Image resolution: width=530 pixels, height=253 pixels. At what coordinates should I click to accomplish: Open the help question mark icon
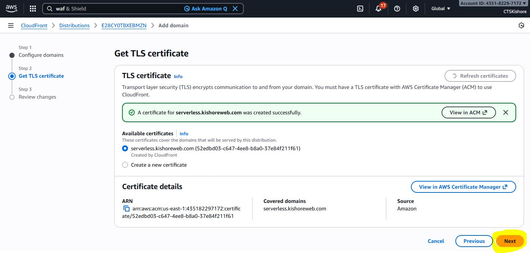point(397,9)
